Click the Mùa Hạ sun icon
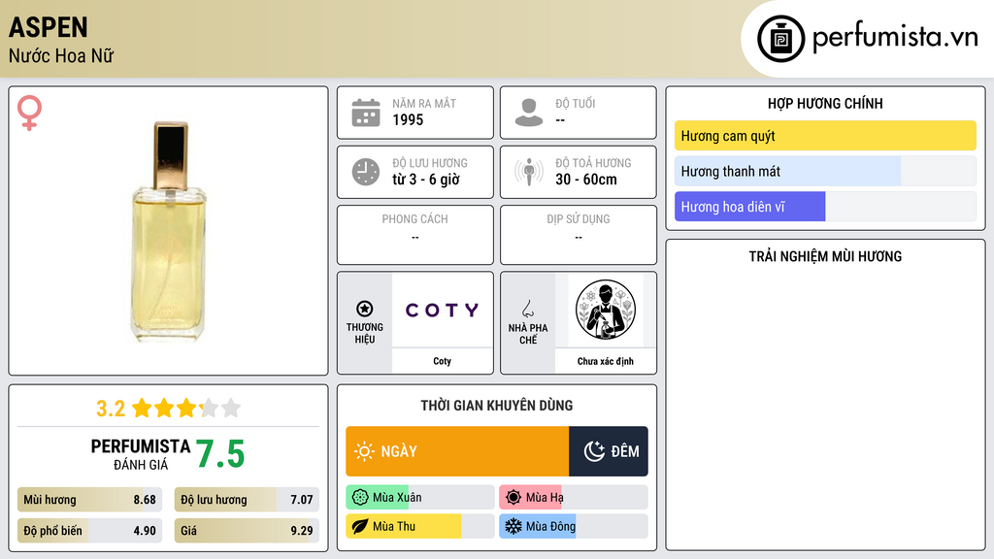Image resolution: width=994 pixels, height=559 pixels. pos(513,498)
